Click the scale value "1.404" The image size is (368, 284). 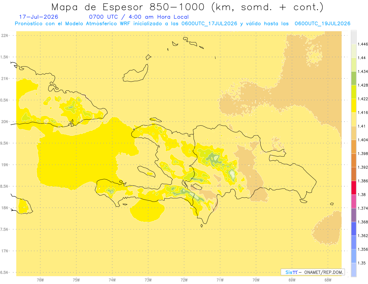click(x=362, y=140)
